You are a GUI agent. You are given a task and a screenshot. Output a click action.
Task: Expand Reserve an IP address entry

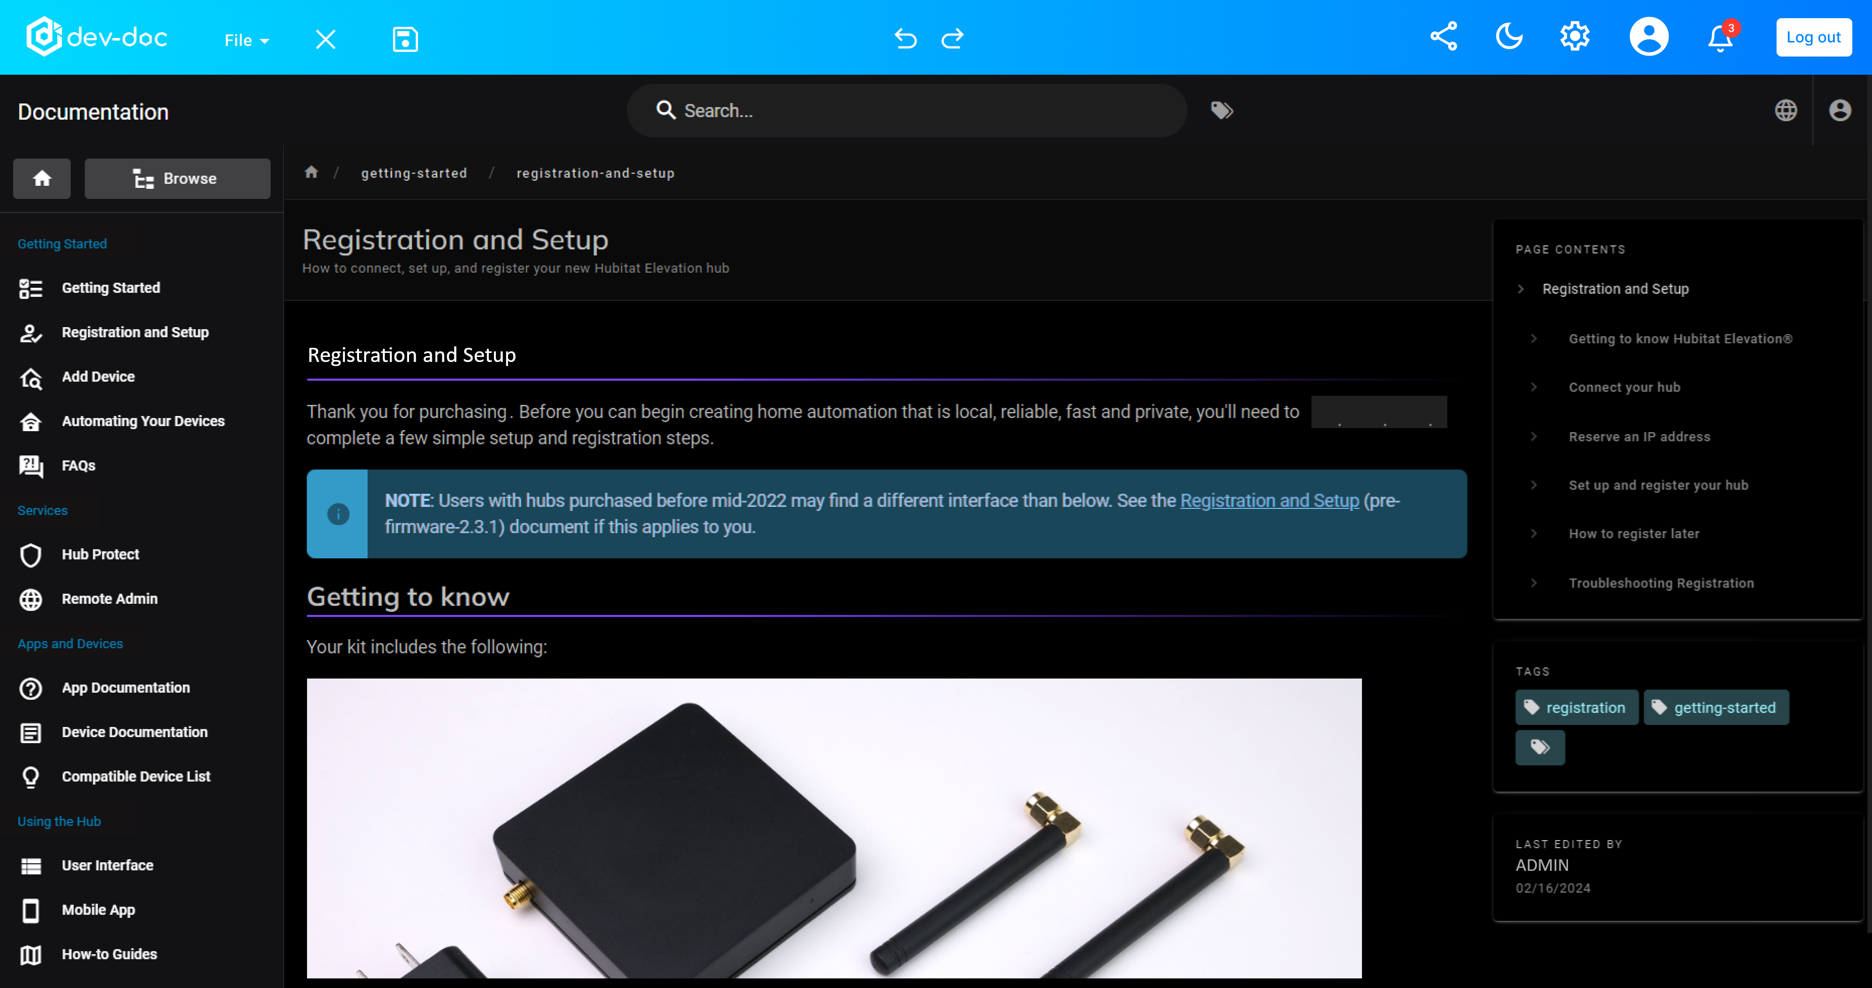pyautogui.click(x=1533, y=437)
